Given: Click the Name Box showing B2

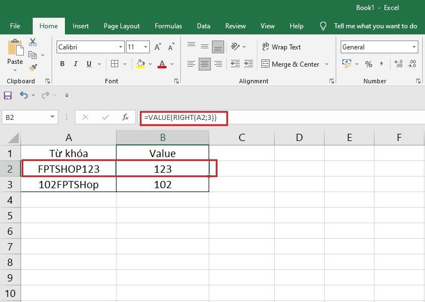Looking at the screenshot, I should [30, 117].
